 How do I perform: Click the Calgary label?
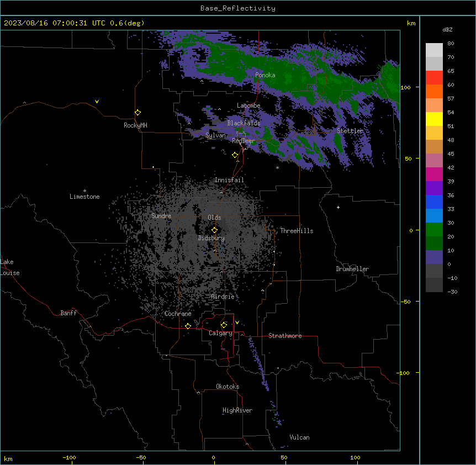coord(220,333)
